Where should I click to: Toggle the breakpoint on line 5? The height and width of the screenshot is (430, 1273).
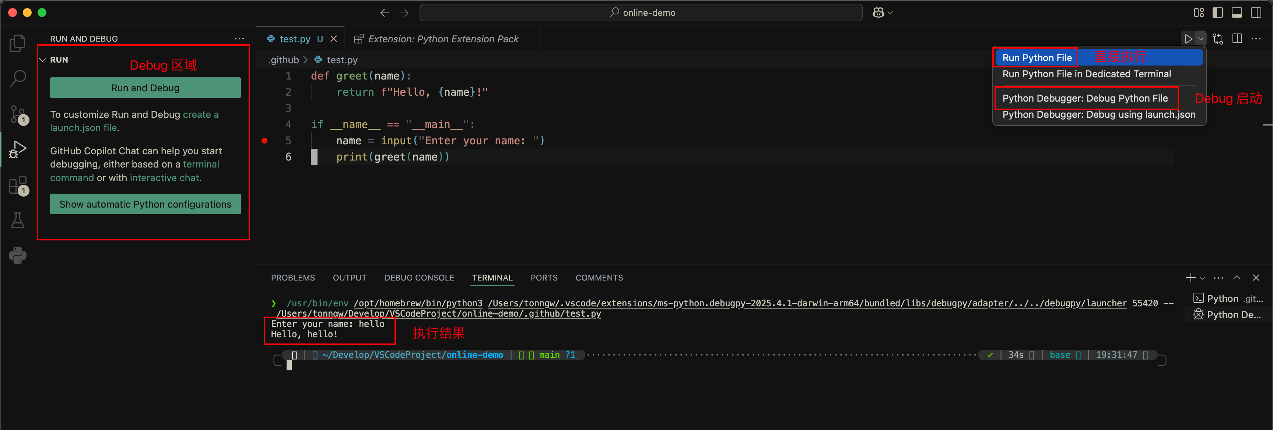click(x=265, y=141)
